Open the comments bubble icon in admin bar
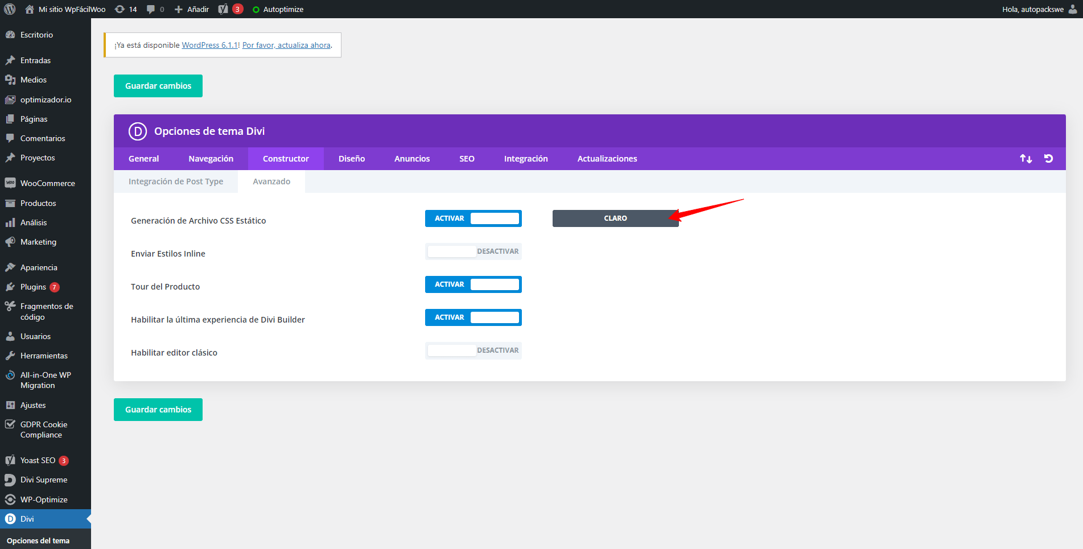 pyautogui.click(x=151, y=9)
